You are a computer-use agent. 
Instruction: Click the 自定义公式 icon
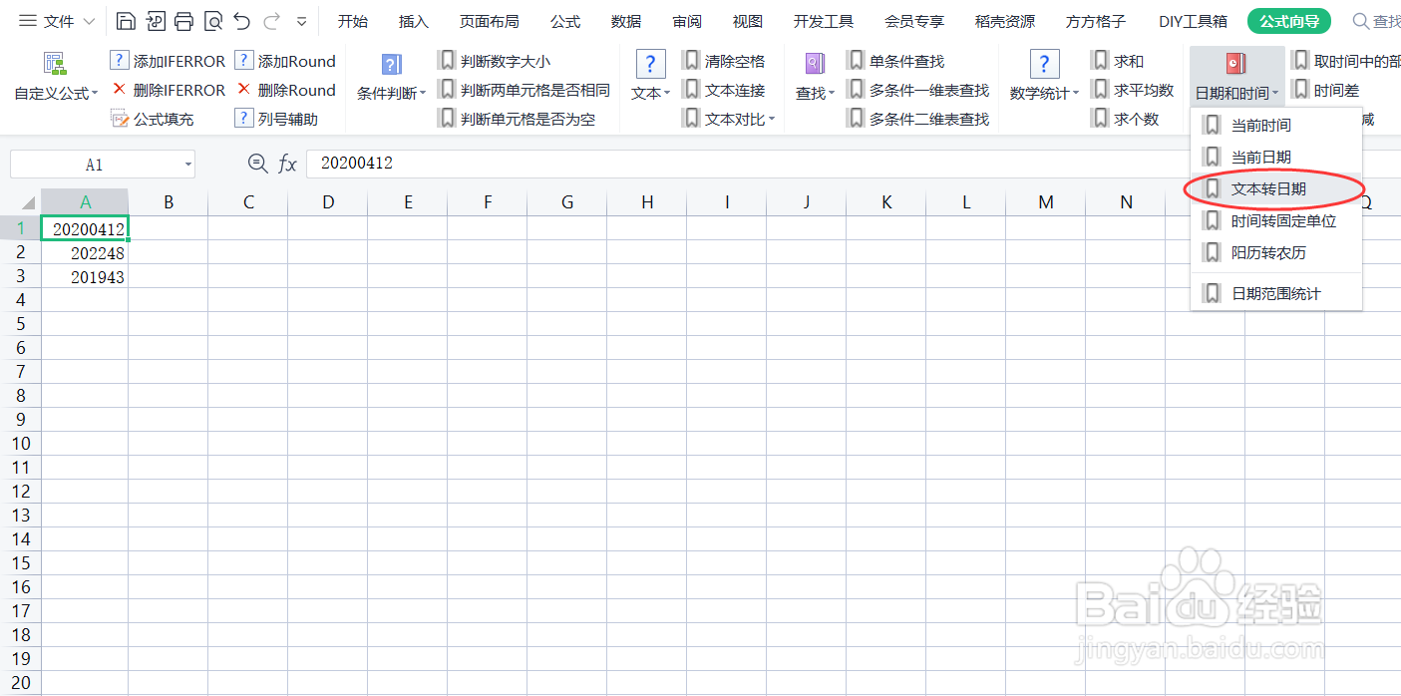click(x=55, y=64)
